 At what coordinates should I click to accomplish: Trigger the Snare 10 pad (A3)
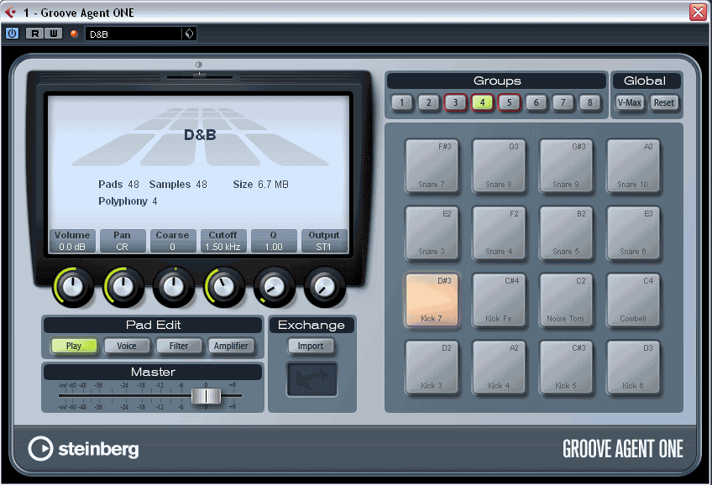click(x=633, y=165)
